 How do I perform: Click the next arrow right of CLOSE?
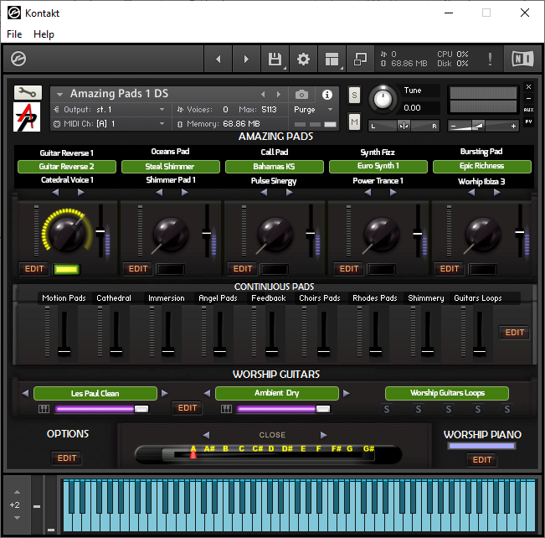323,435
